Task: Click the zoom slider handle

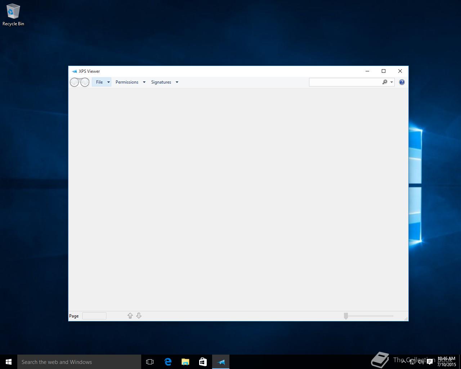Action: pos(346,316)
